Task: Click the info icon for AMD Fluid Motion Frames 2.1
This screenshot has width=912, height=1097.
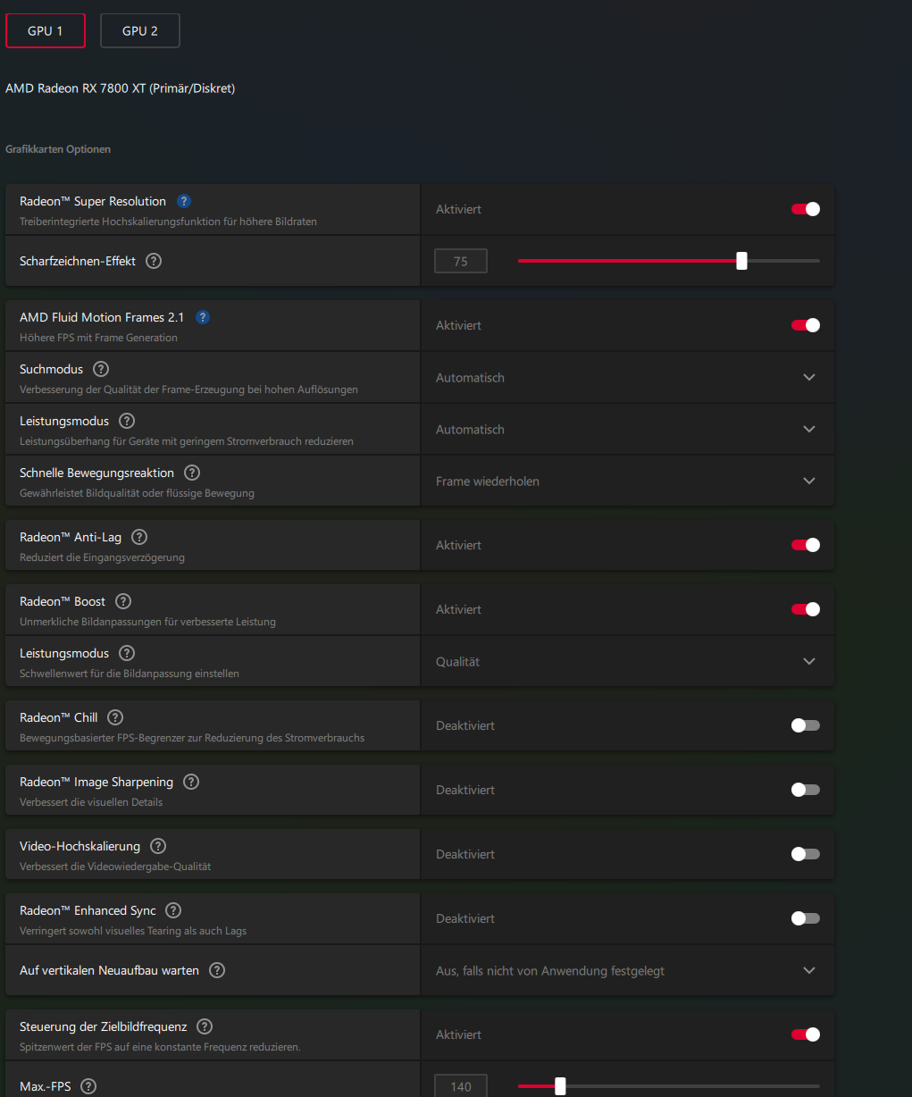Action: click(203, 317)
